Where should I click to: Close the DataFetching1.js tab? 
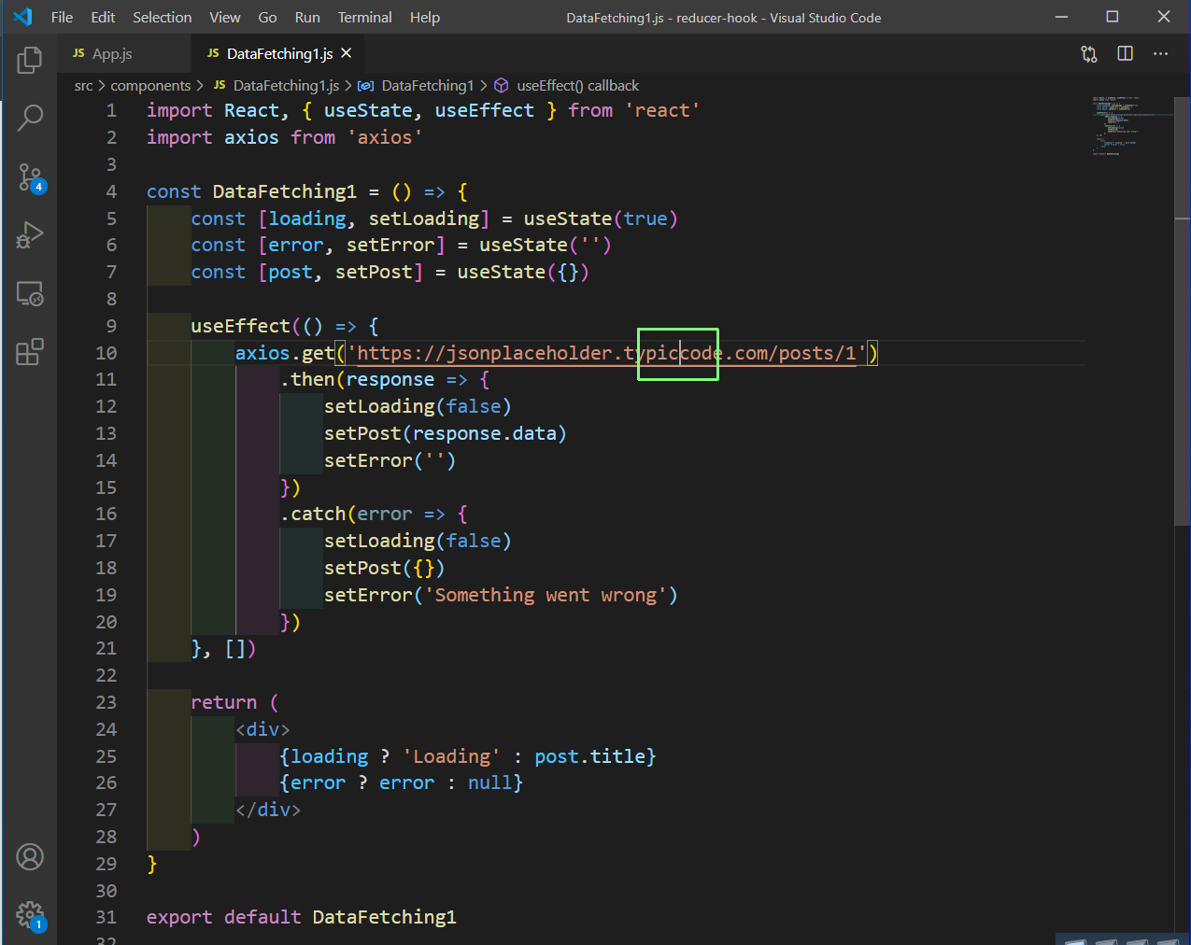point(347,53)
